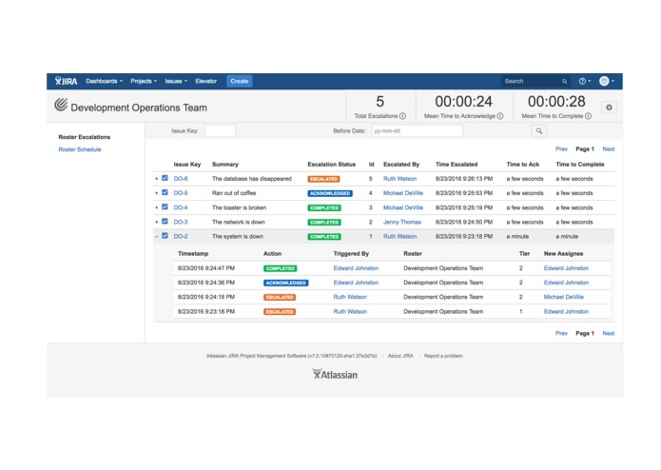The width and height of the screenshot is (661, 470).
Task: Click the Mean Time to Acknowledge info icon
Action: pyautogui.click(x=500, y=116)
